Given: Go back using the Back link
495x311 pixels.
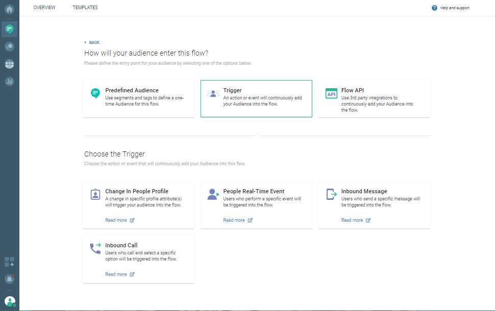Looking at the screenshot, I should point(92,42).
